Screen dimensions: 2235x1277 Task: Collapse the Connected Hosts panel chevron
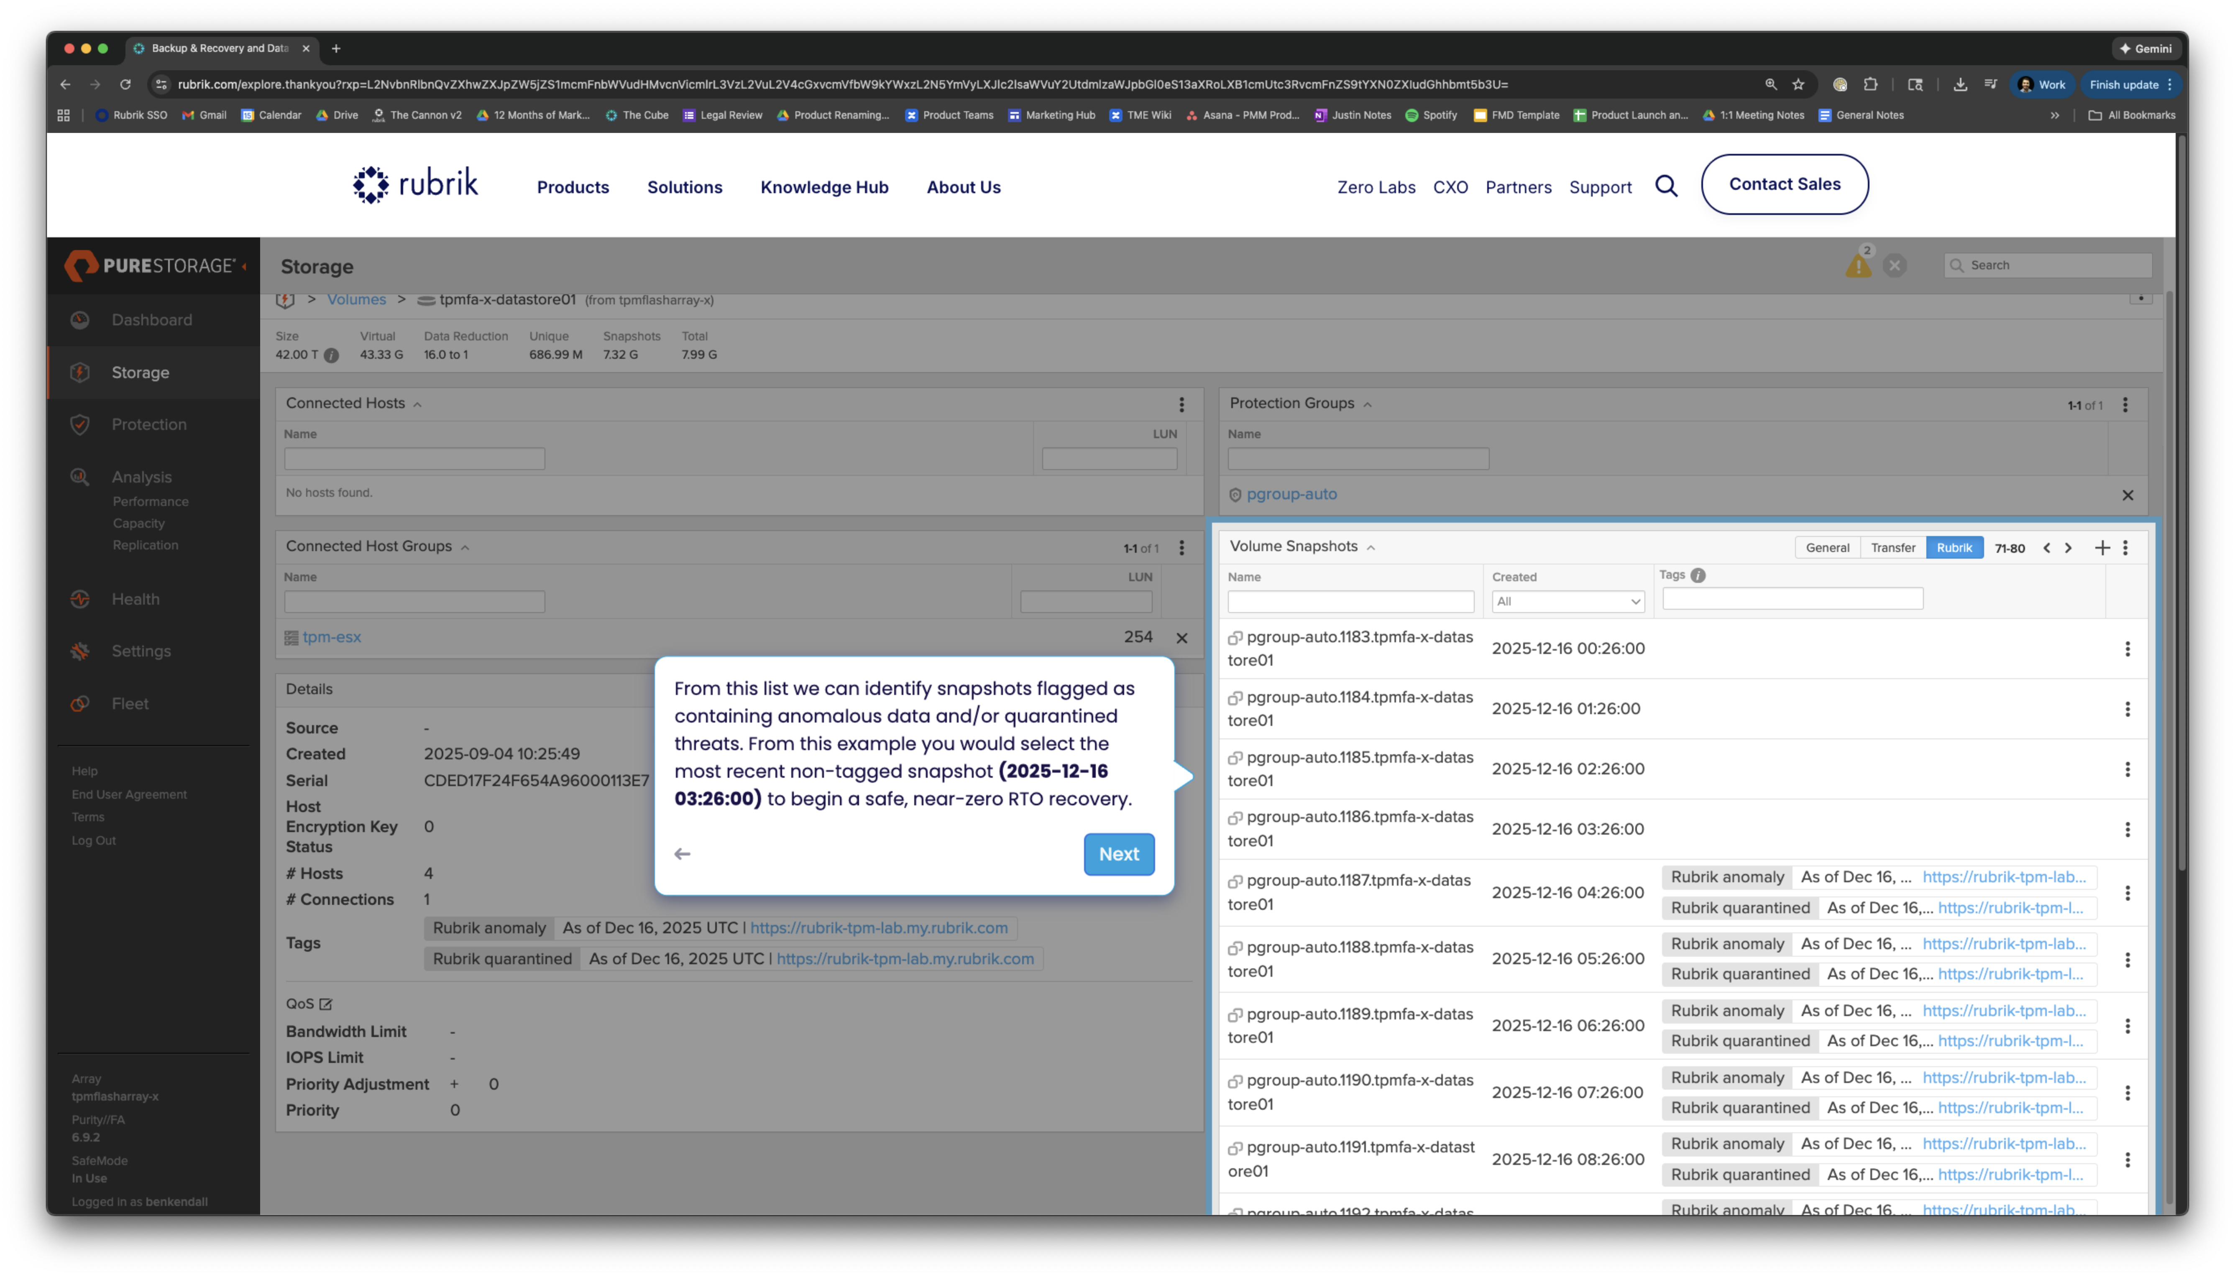point(417,404)
